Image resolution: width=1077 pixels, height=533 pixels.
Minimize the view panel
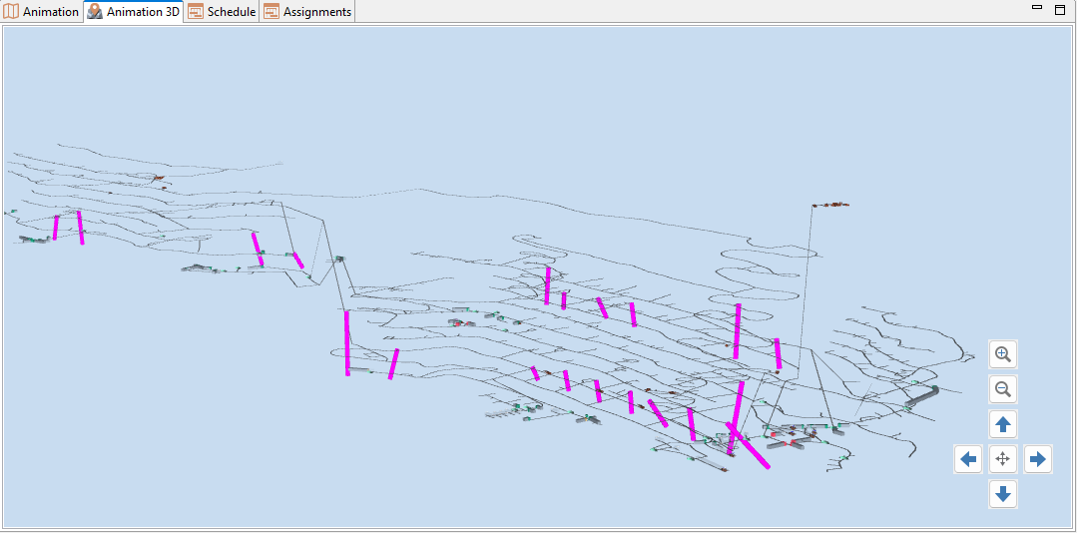(1037, 8)
